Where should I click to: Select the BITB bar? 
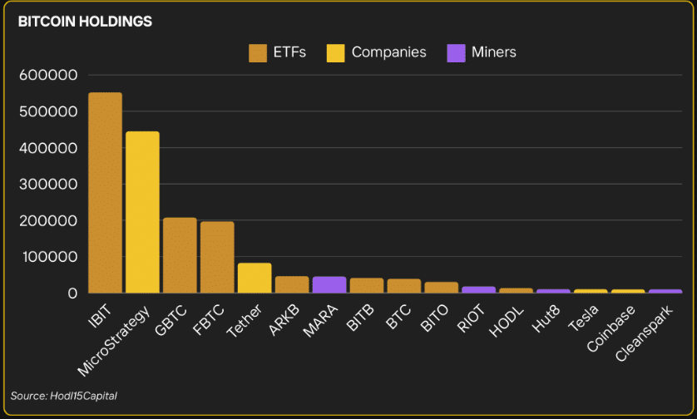(x=367, y=285)
